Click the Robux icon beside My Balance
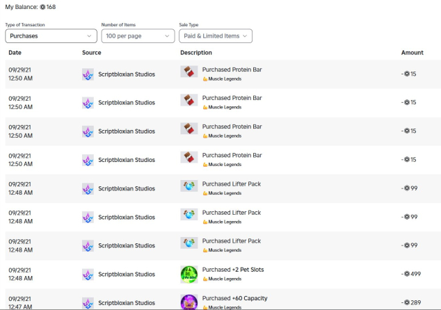This screenshot has width=441, height=310. point(42,7)
